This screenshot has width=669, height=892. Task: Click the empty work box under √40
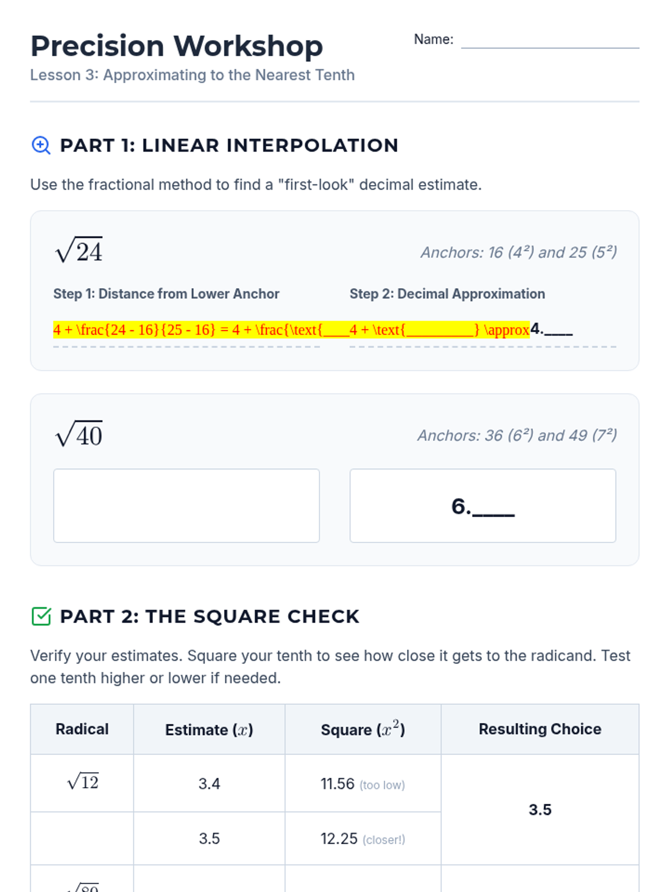point(186,506)
